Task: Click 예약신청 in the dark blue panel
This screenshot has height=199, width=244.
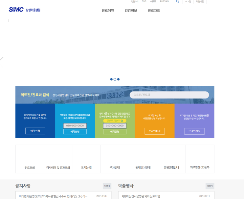Action: click(35, 131)
